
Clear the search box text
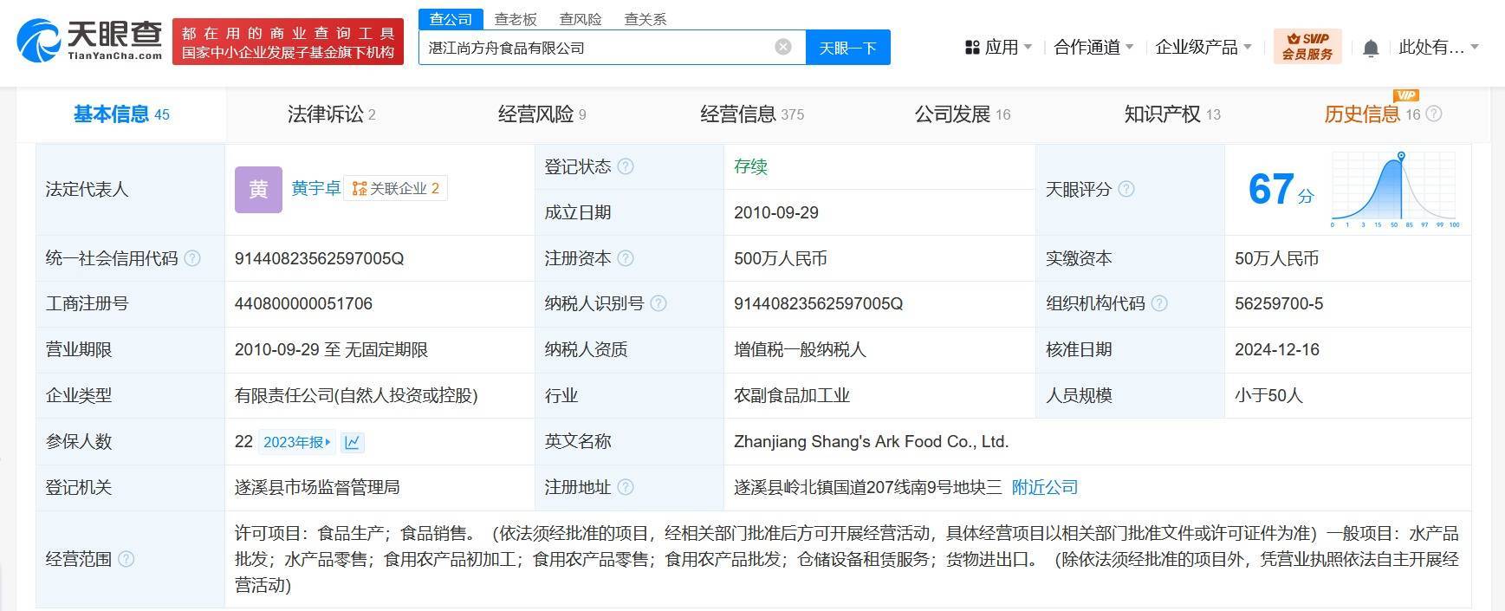[x=782, y=47]
